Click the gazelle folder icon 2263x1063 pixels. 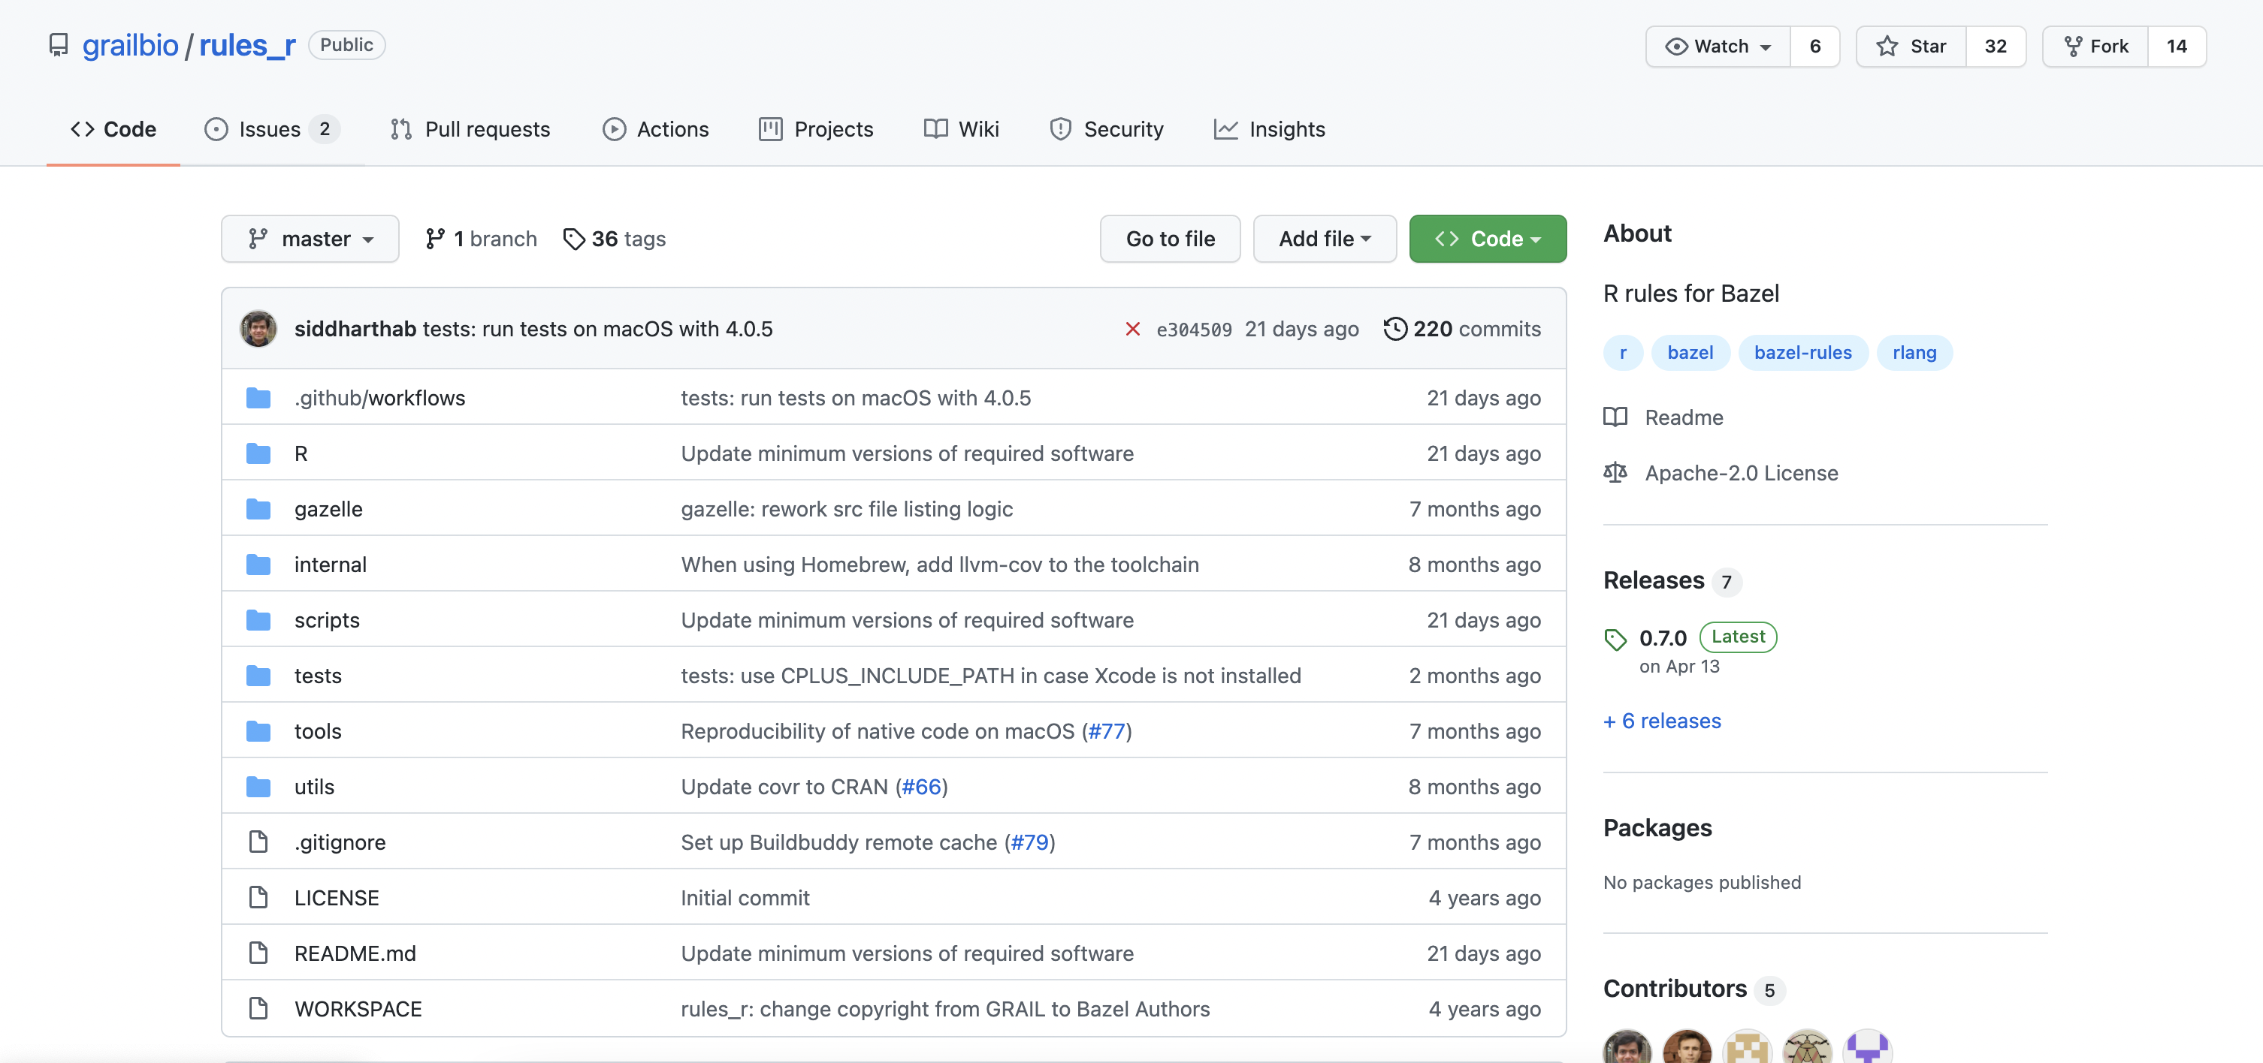coord(258,509)
